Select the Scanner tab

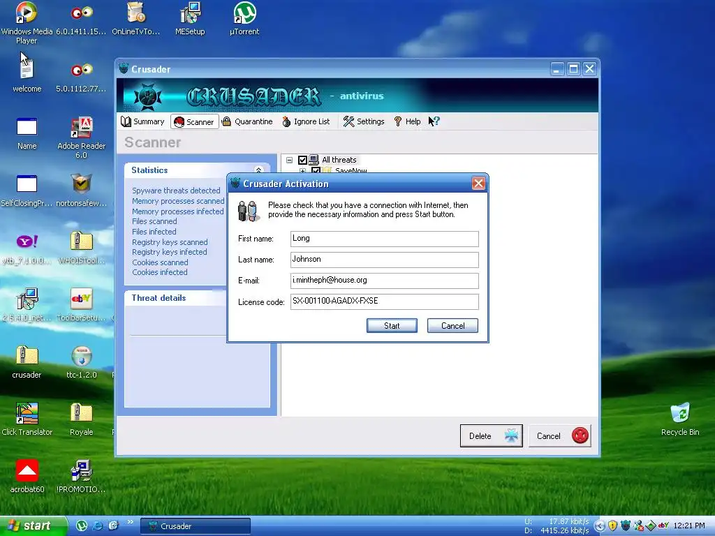[194, 121]
